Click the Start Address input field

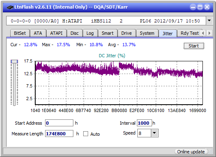point(59,123)
